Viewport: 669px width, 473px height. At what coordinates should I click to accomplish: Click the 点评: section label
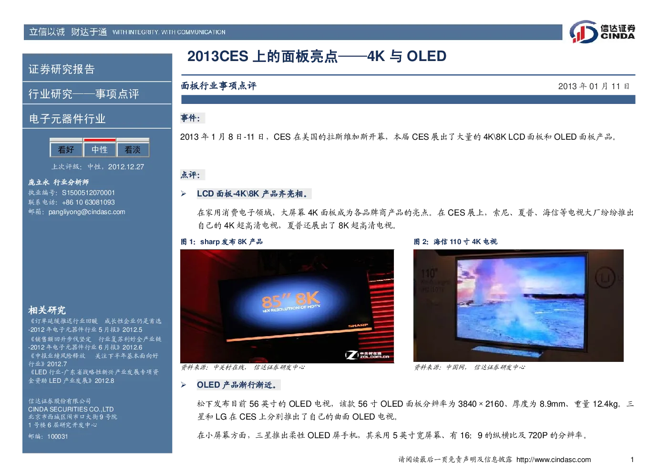[x=190, y=175]
